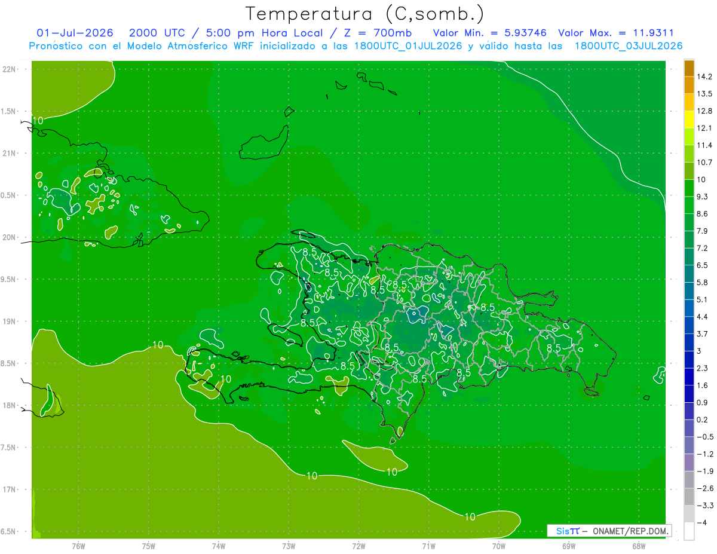The height and width of the screenshot is (554, 717).
Task: Click the '1.6' colorbar value
Action: point(702,385)
